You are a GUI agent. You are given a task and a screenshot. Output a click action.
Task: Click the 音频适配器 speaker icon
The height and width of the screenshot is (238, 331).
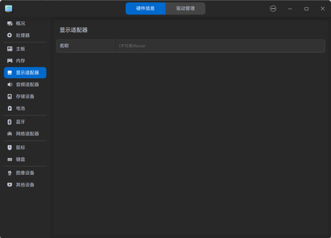10,85
